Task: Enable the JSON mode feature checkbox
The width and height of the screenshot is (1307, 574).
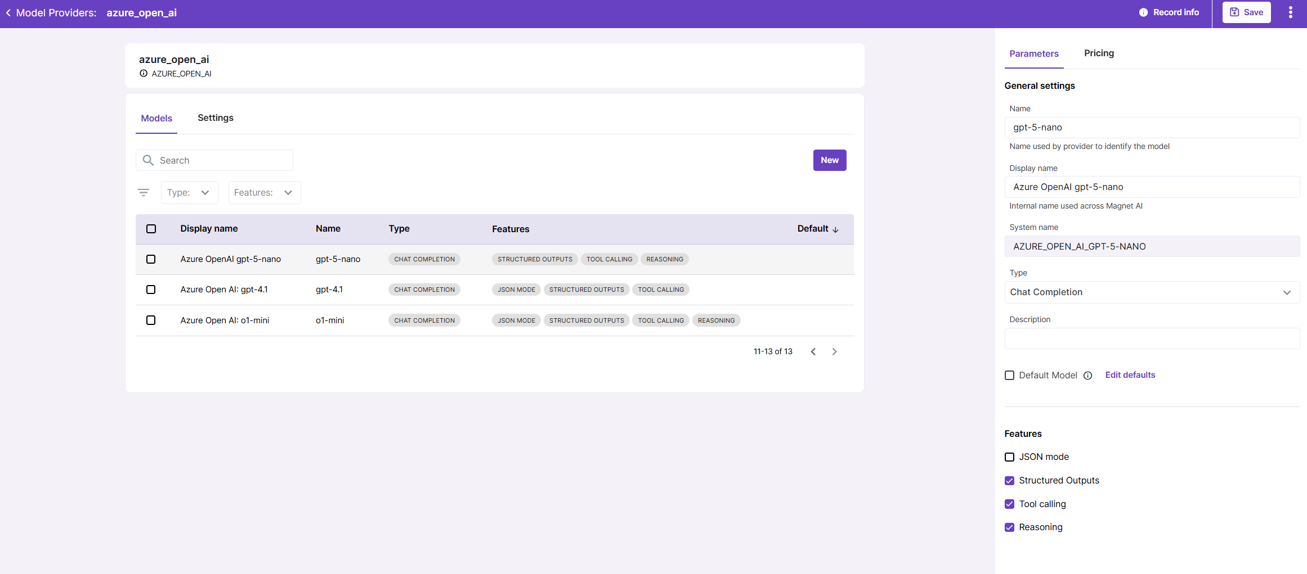Action: coord(1009,457)
